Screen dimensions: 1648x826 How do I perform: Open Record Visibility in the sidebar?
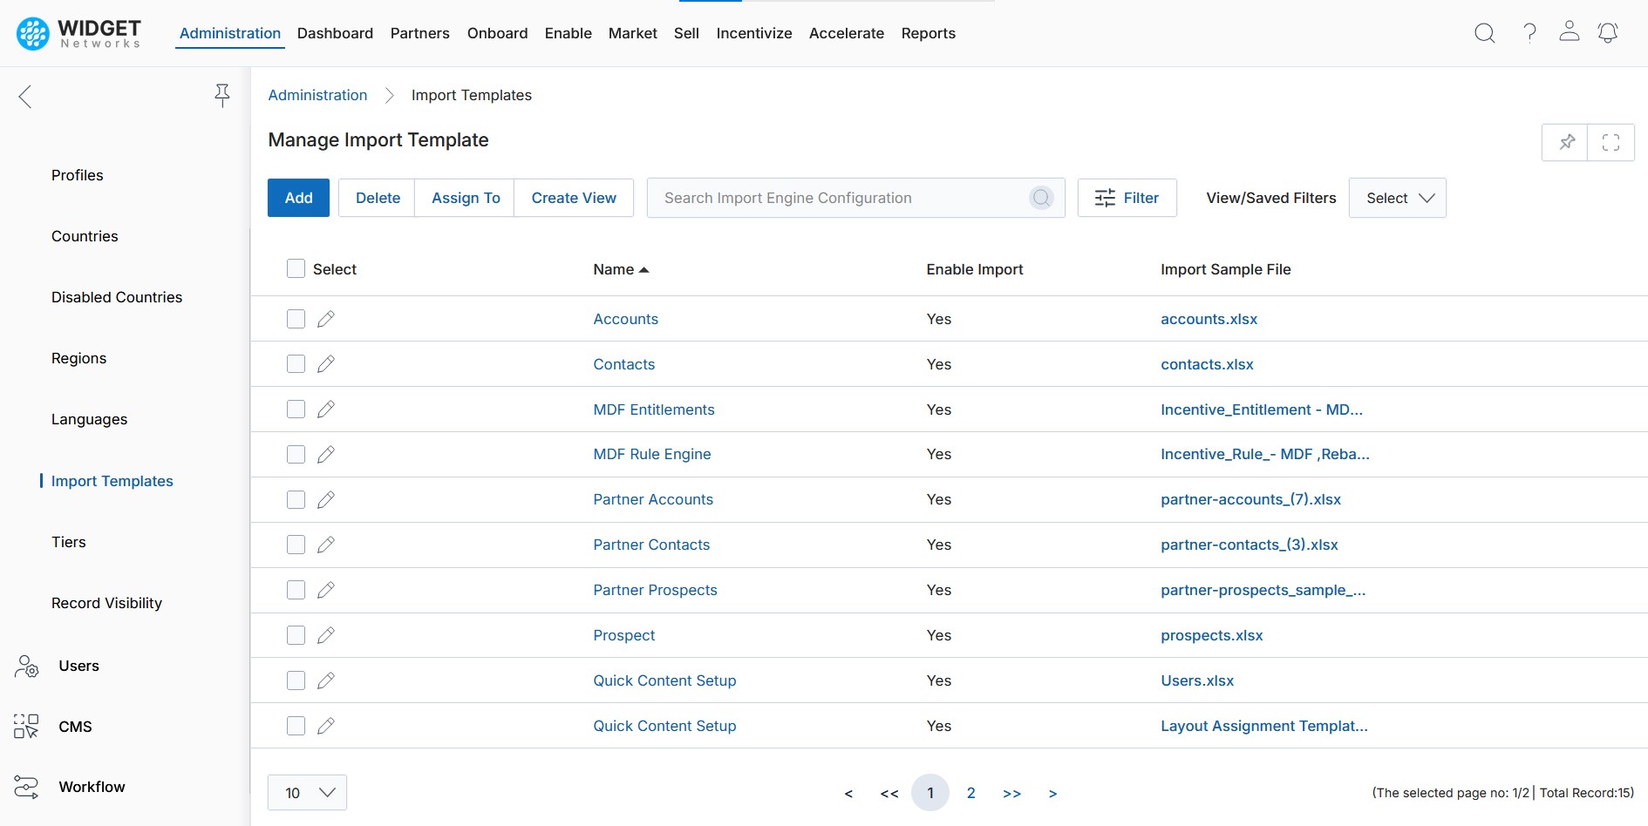[x=106, y=603]
